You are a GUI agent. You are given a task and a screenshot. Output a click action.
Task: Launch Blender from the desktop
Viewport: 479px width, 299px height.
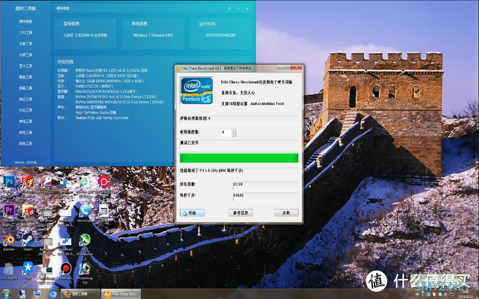point(9,240)
